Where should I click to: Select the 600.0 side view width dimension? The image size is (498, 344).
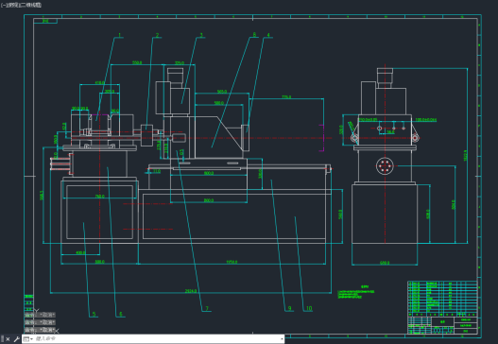click(385, 263)
